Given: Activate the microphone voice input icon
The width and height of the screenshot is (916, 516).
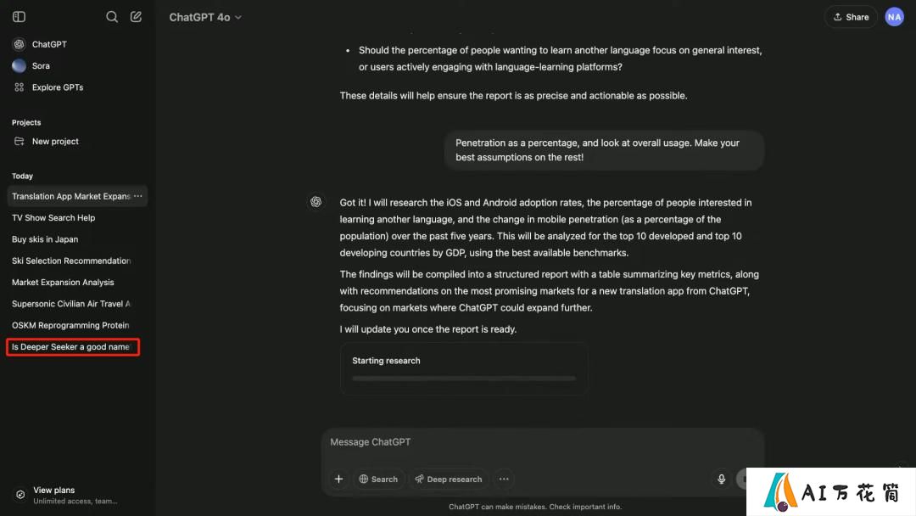Looking at the screenshot, I should (722, 480).
